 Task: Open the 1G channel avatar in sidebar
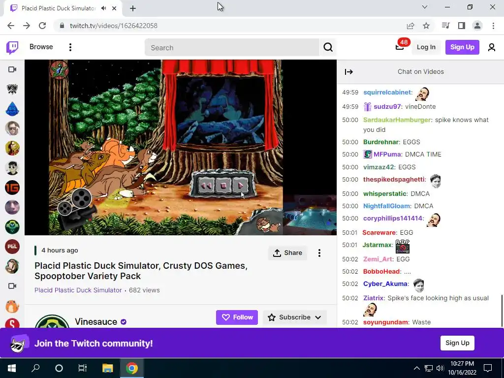pyautogui.click(x=12, y=188)
